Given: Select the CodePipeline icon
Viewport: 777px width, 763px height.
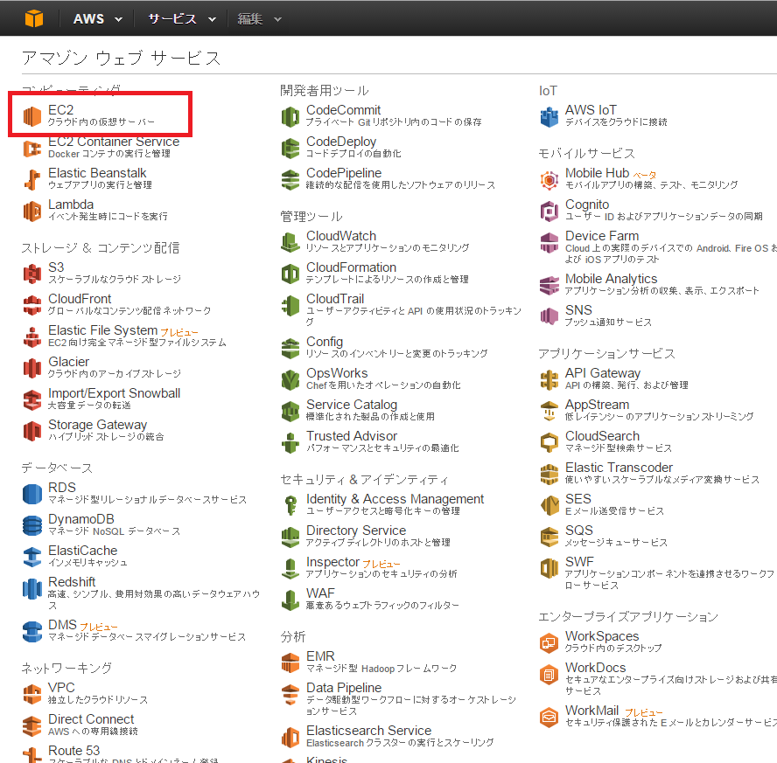Looking at the screenshot, I should tap(290, 179).
